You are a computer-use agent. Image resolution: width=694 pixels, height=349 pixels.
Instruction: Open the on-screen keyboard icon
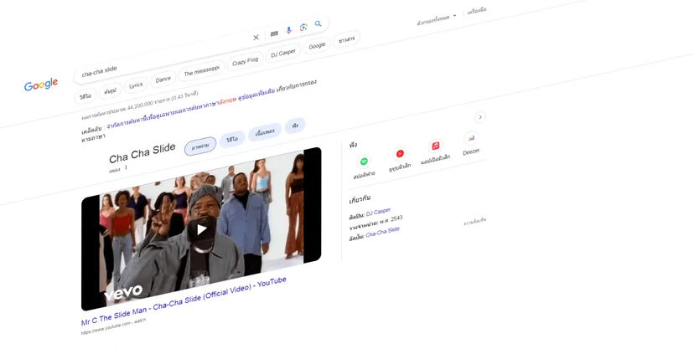point(274,33)
